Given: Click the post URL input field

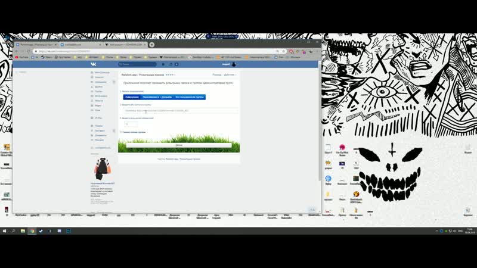Looking at the screenshot, I should [x=181, y=111].
